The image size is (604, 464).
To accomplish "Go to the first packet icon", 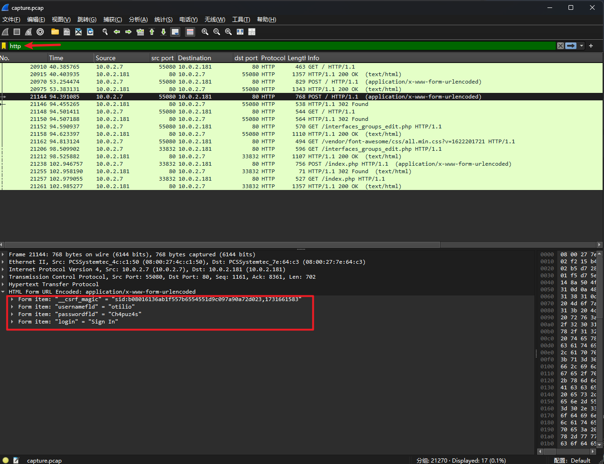I will (152, 32).
